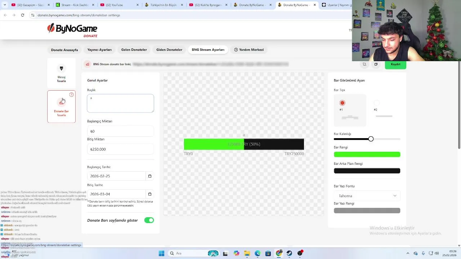
Task: Click Chrome icon in the taskbar
Action: click(279, 253)
